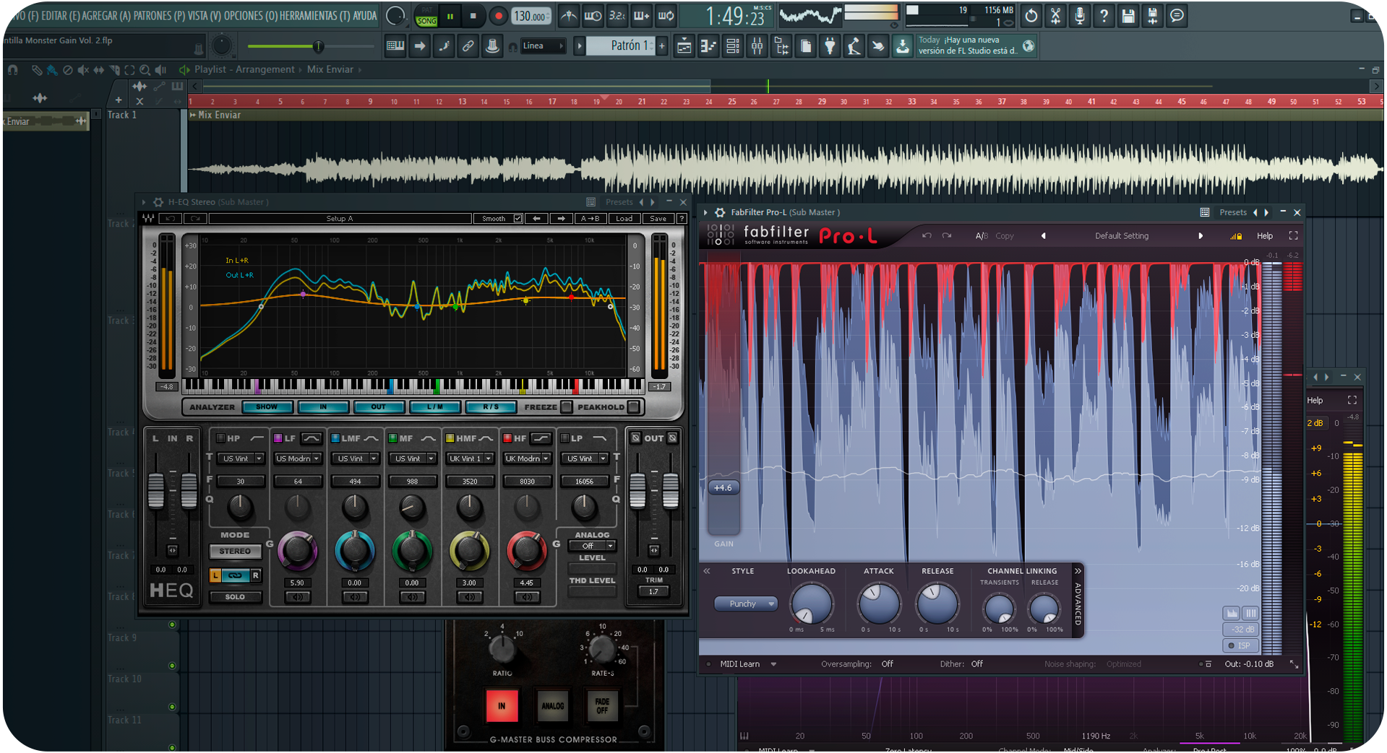Open the US Modrn type dropdown (LF)
Screen dimensions: 1387x753
point(297,458)
